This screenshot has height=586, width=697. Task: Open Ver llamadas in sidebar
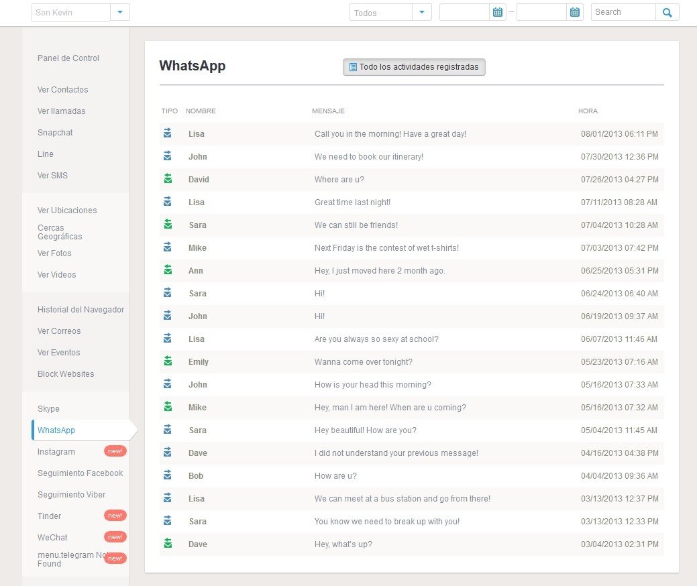pos(61,111)
